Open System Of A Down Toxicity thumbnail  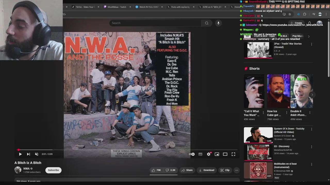(x=258, y=135)
